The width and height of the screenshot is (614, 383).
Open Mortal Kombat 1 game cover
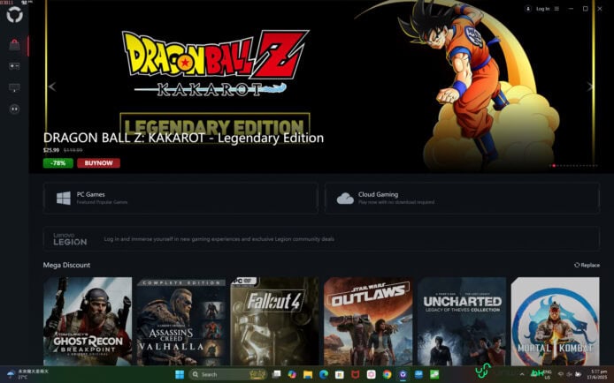point(556,321)
